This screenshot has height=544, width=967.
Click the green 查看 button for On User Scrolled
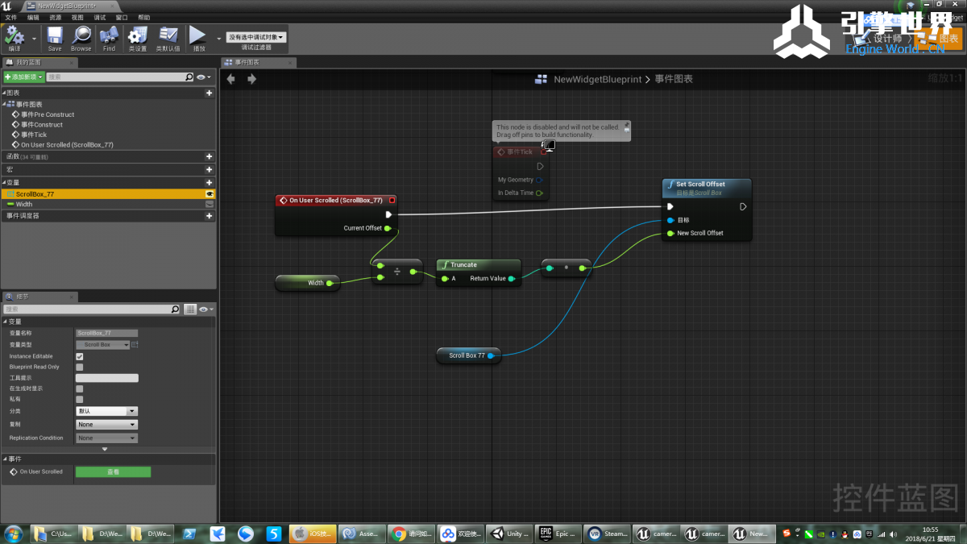coord(113,472)
